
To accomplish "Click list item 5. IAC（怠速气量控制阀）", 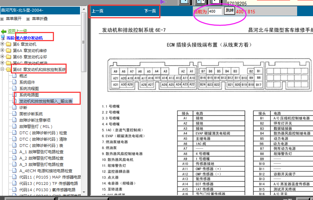I will [x=123, y=130].
